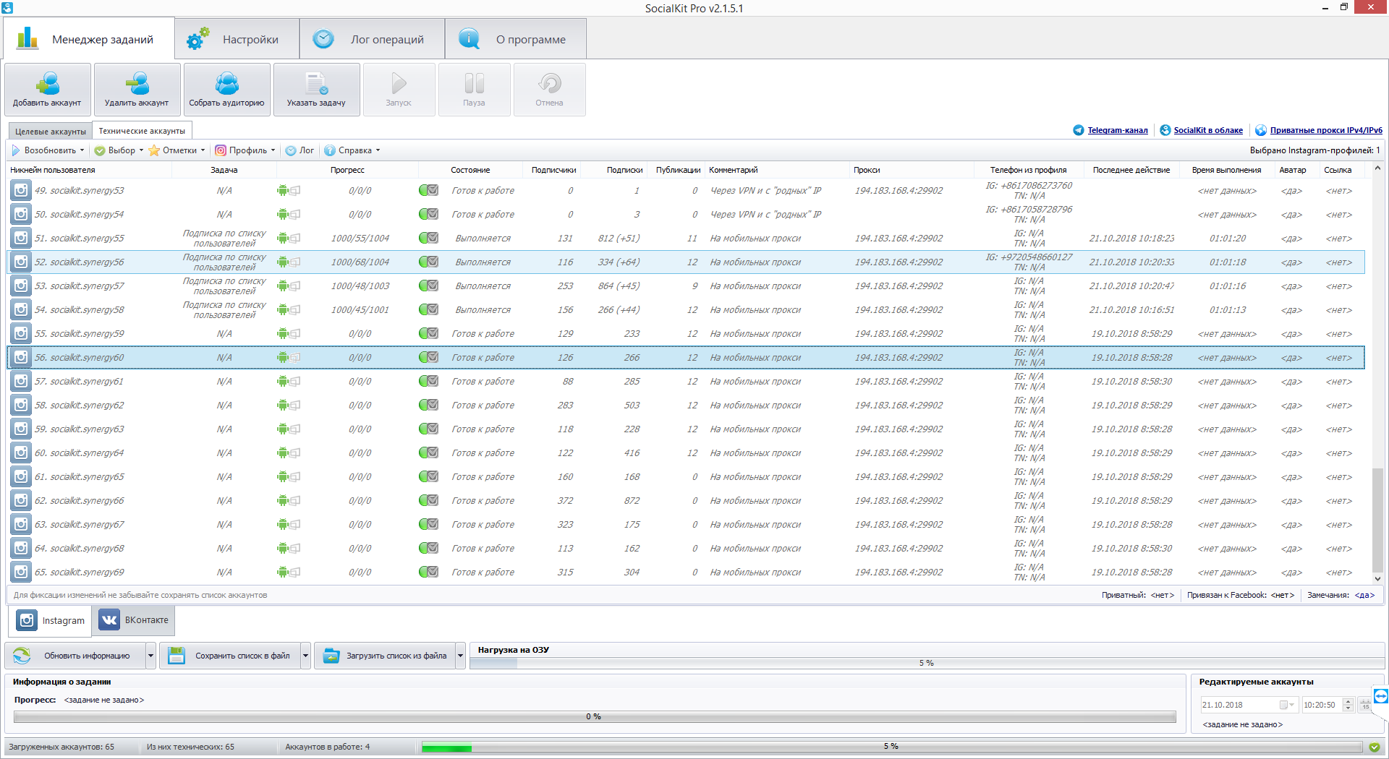1389x759 pixels.
Task: Click the Нагрузка на ОЗУ progress bar
Action: click(927, 663)
